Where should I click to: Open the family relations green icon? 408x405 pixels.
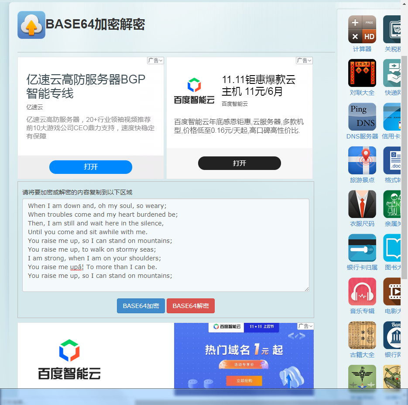[391, 204]
